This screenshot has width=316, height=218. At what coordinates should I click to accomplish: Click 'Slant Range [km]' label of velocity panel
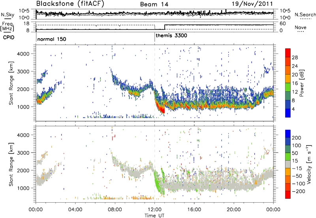point(11,164)
